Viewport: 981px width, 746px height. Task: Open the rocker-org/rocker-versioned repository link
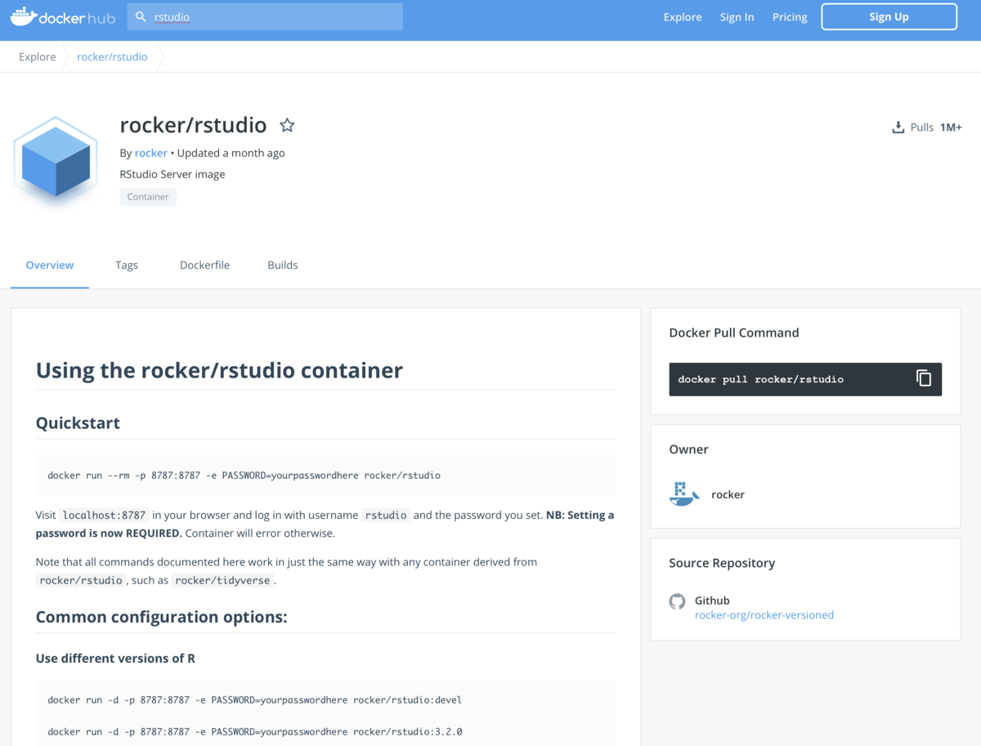click(764, 614)
